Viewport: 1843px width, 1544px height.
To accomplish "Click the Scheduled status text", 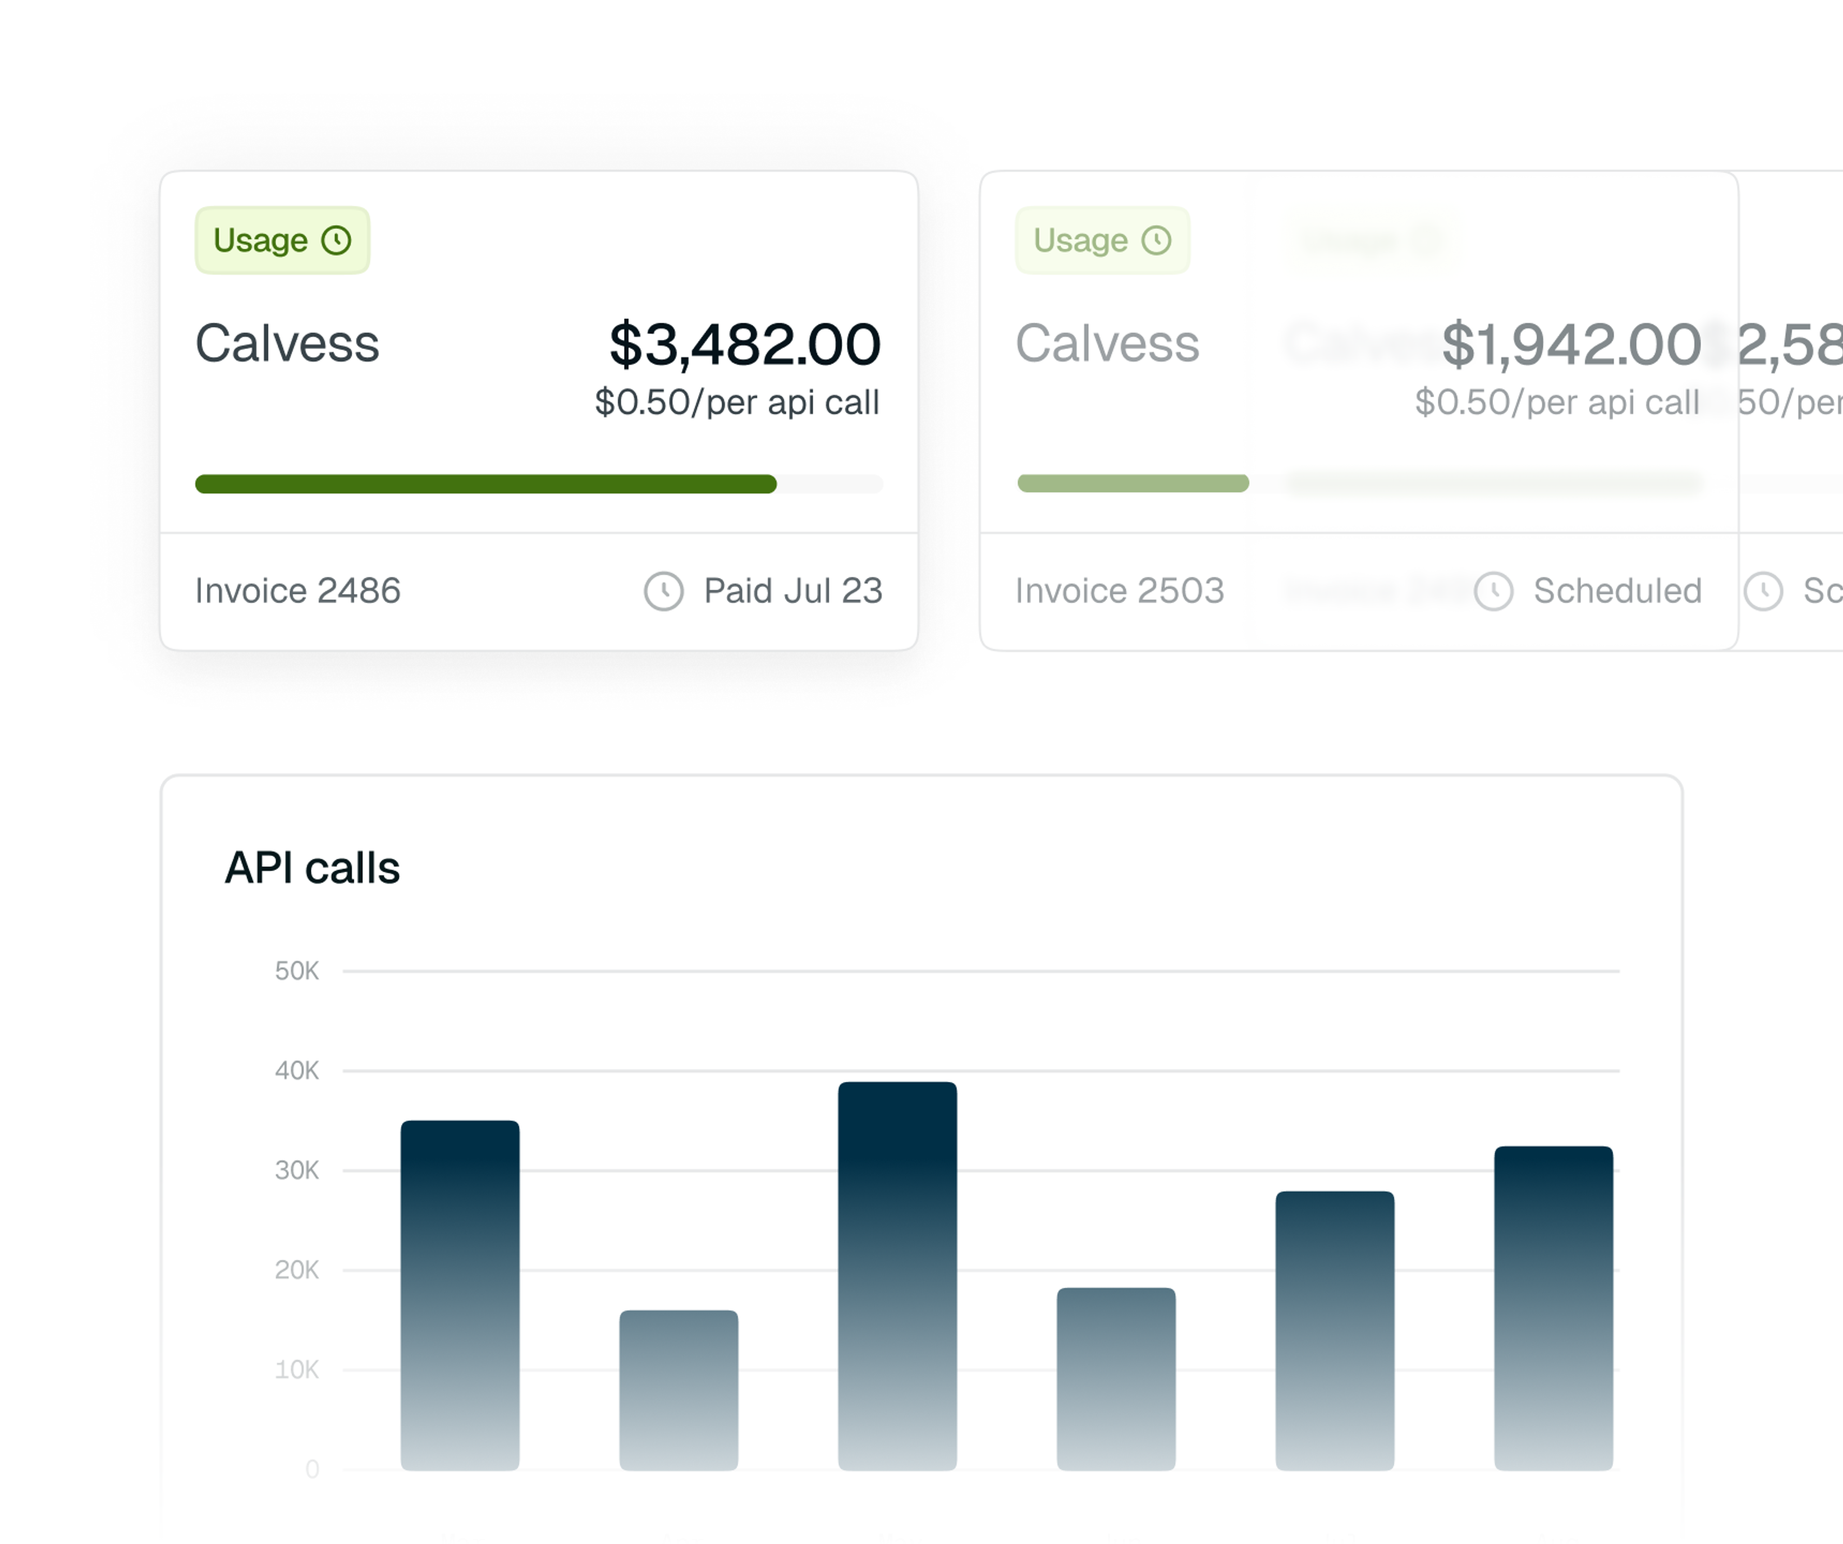I will point(1617,591).
